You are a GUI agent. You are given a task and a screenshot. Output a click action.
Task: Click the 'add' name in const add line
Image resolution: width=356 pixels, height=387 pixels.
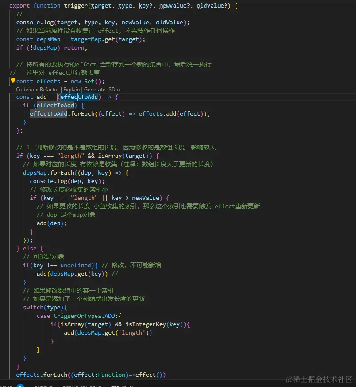[x=42, y=97]
